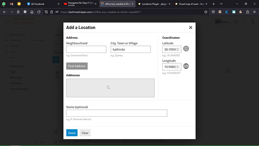
Task: Expand the Categories sidebar section
Action: (x=17, y=66)
